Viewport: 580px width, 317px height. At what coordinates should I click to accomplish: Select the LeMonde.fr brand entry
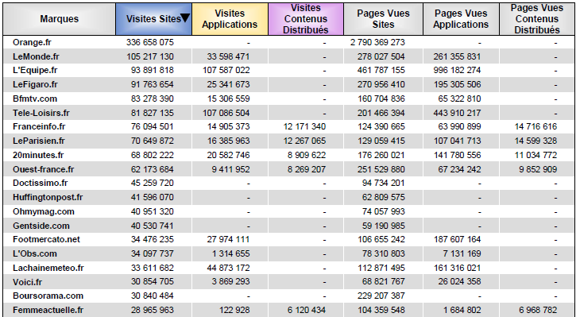36,56
